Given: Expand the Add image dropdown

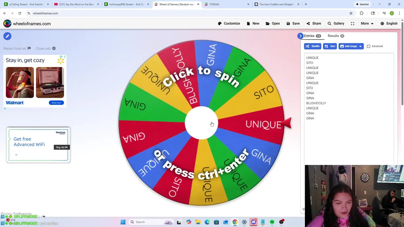Looking at the screenshot, I should coord(360,46).
